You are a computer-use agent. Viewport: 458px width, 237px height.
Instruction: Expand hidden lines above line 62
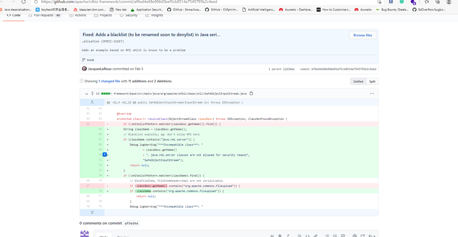click(92, 102)
